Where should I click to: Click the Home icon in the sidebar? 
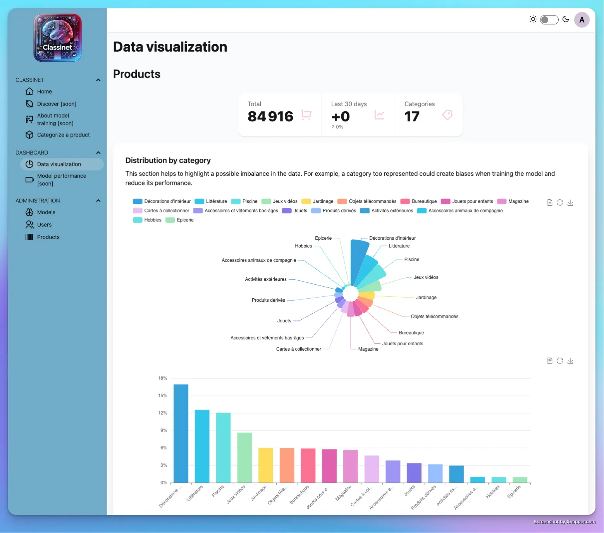[29, 91]
